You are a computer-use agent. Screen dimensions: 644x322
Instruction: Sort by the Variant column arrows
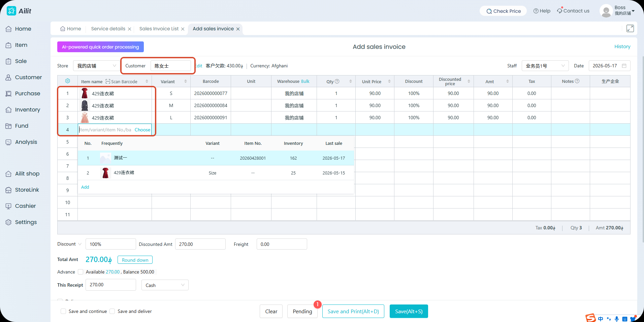[186, 82]
